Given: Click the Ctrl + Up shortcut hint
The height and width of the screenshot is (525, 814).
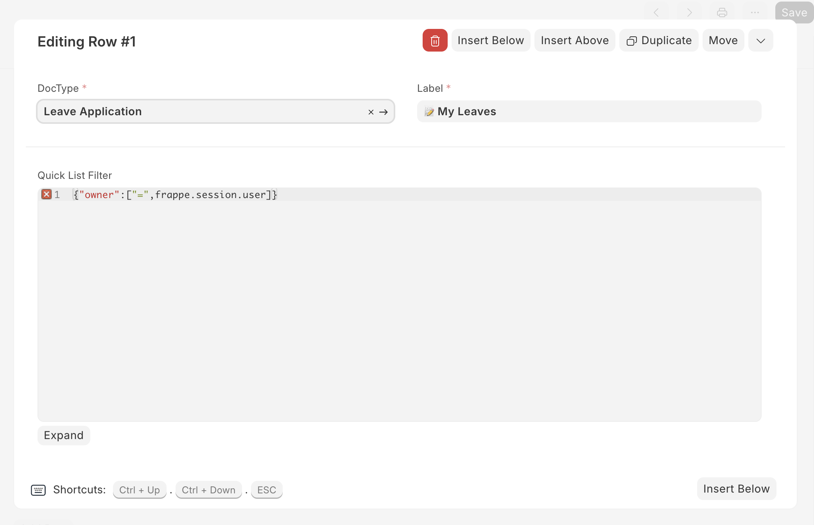Looking at the screenshot, I should point(140,490).
